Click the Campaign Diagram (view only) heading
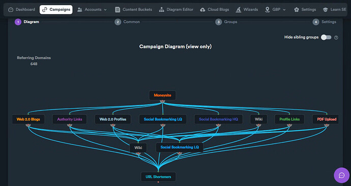This screenshot has height=186, width=351. (x=175, y=47)
